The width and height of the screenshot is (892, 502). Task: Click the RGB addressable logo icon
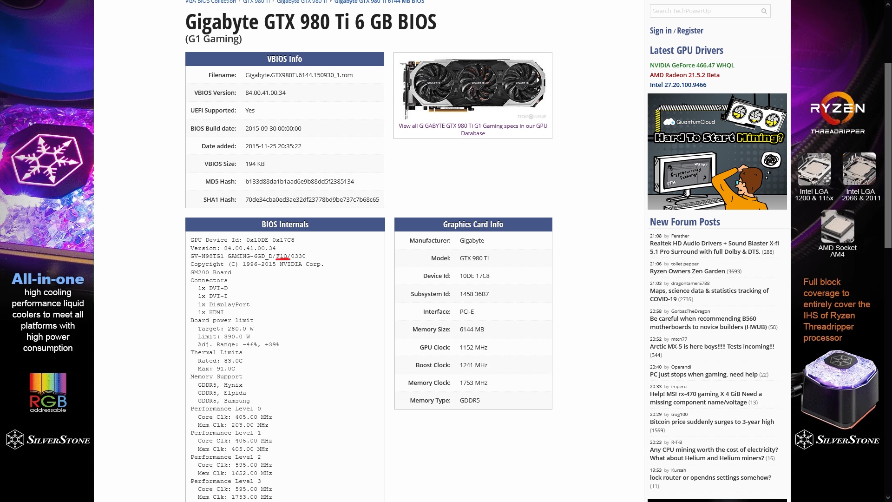pos(48,393)
